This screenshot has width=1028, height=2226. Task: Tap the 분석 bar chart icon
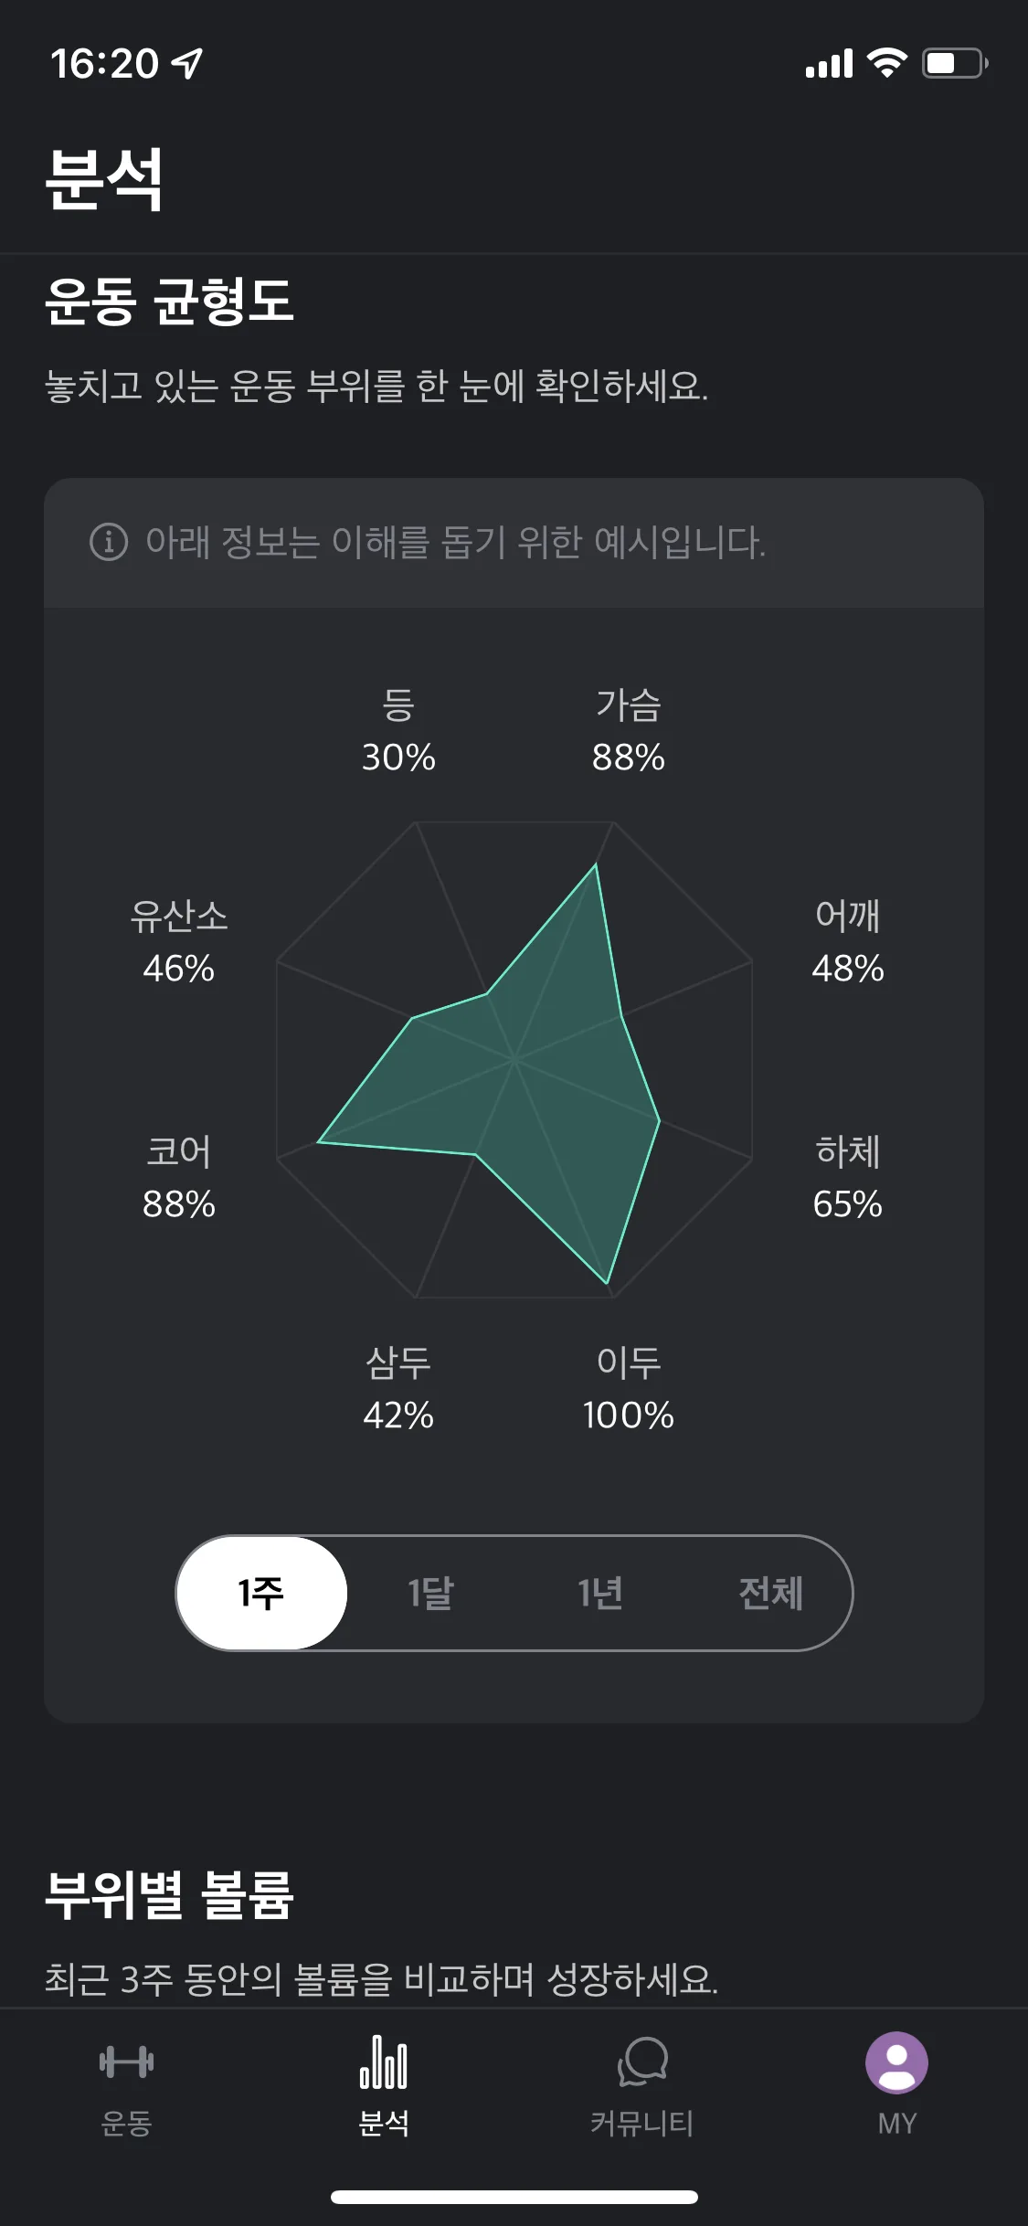383,2062
